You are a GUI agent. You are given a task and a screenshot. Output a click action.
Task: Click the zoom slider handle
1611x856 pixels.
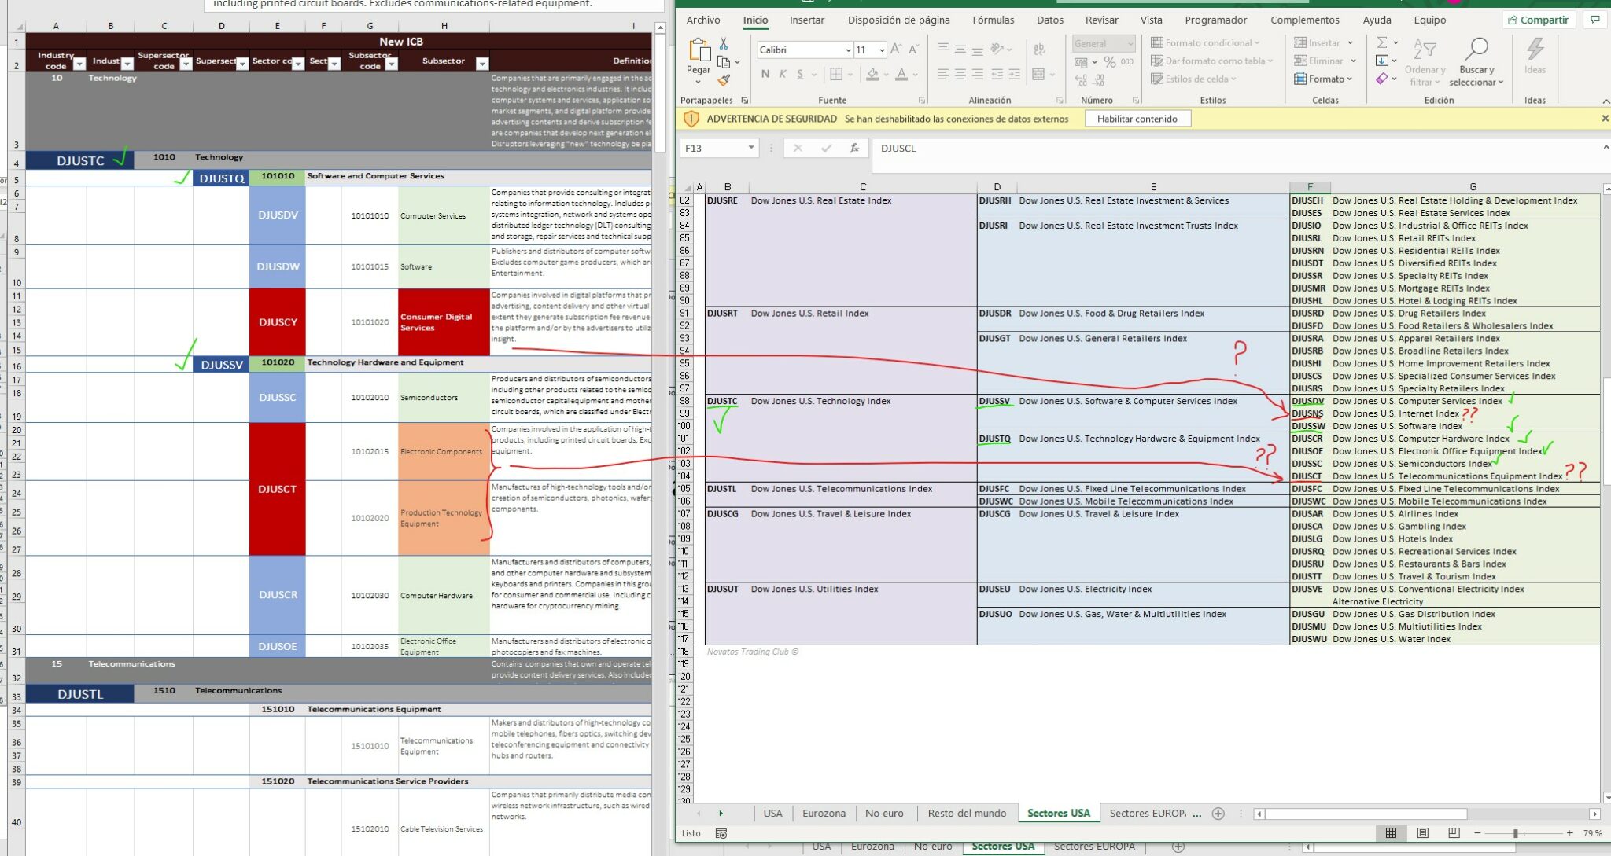[x=1515, y=833]
